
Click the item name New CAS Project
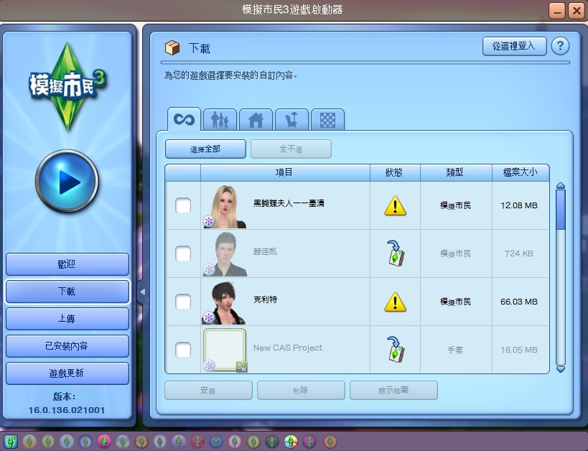[x=288, y=348]
